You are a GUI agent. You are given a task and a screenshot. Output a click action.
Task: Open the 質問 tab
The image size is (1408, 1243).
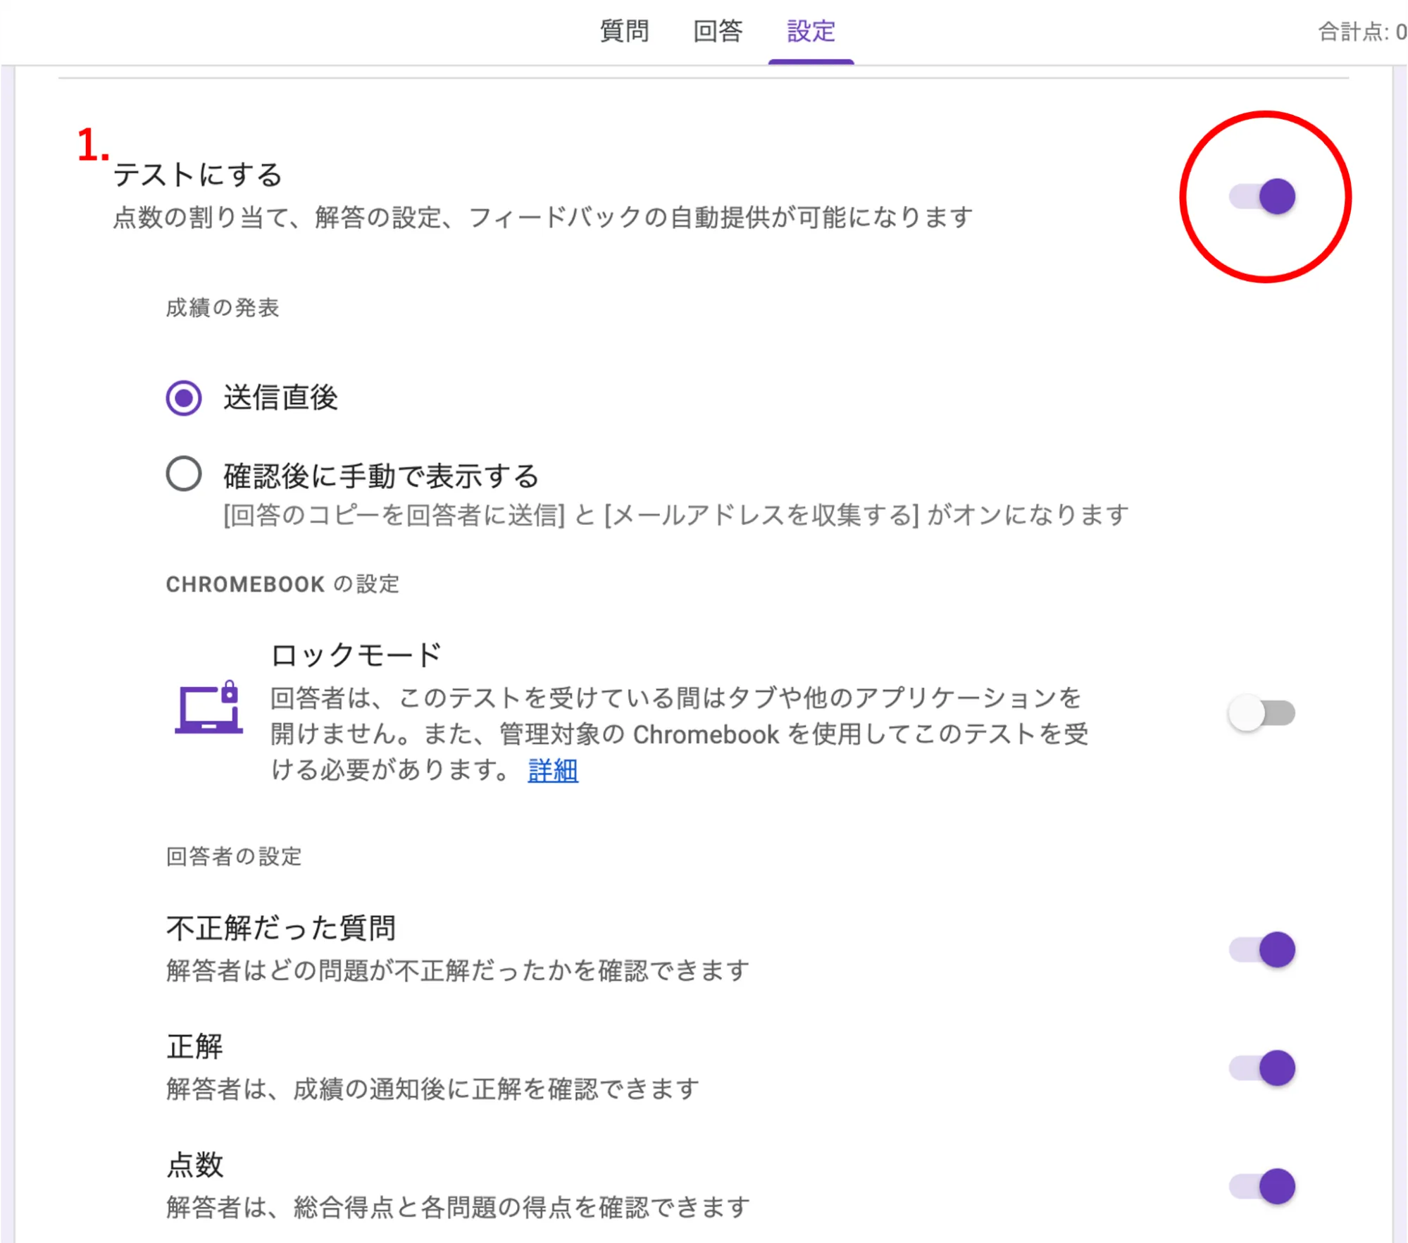(624, 32)
